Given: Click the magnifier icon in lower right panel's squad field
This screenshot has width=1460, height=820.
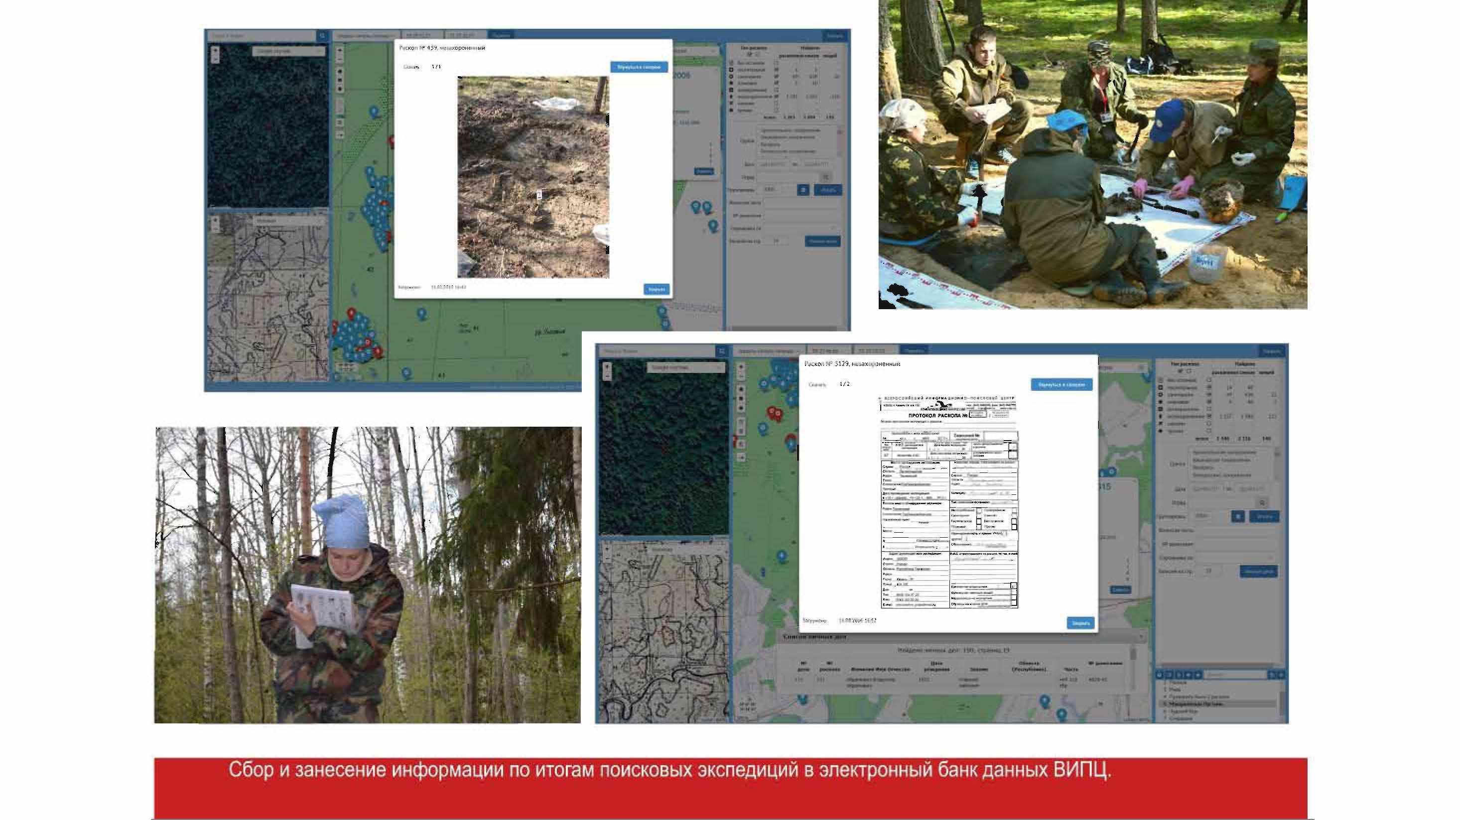Looking at the screenshot, I should pos(1262,503).
